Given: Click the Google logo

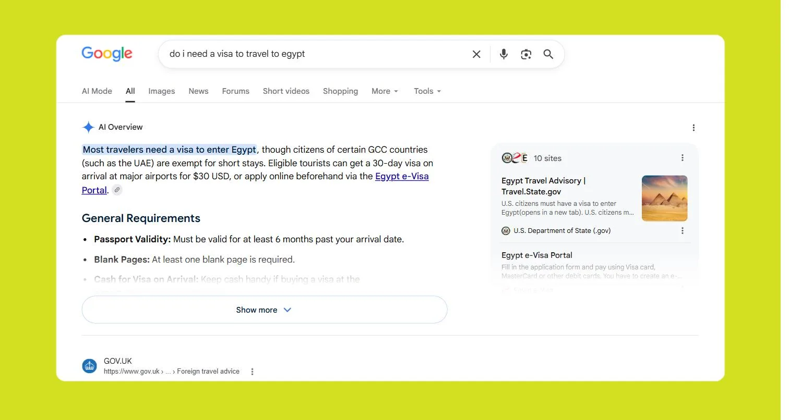Looking at the screenshot, I should click(107, 54).
